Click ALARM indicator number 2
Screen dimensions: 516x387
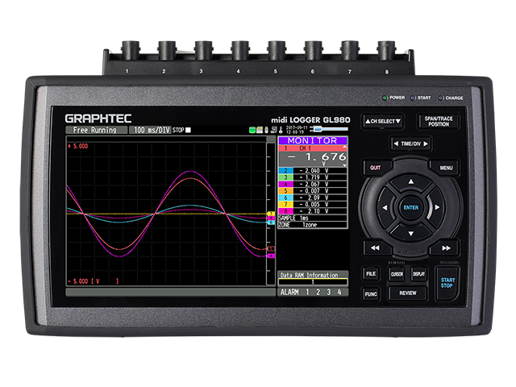click(x=318, y=292)
